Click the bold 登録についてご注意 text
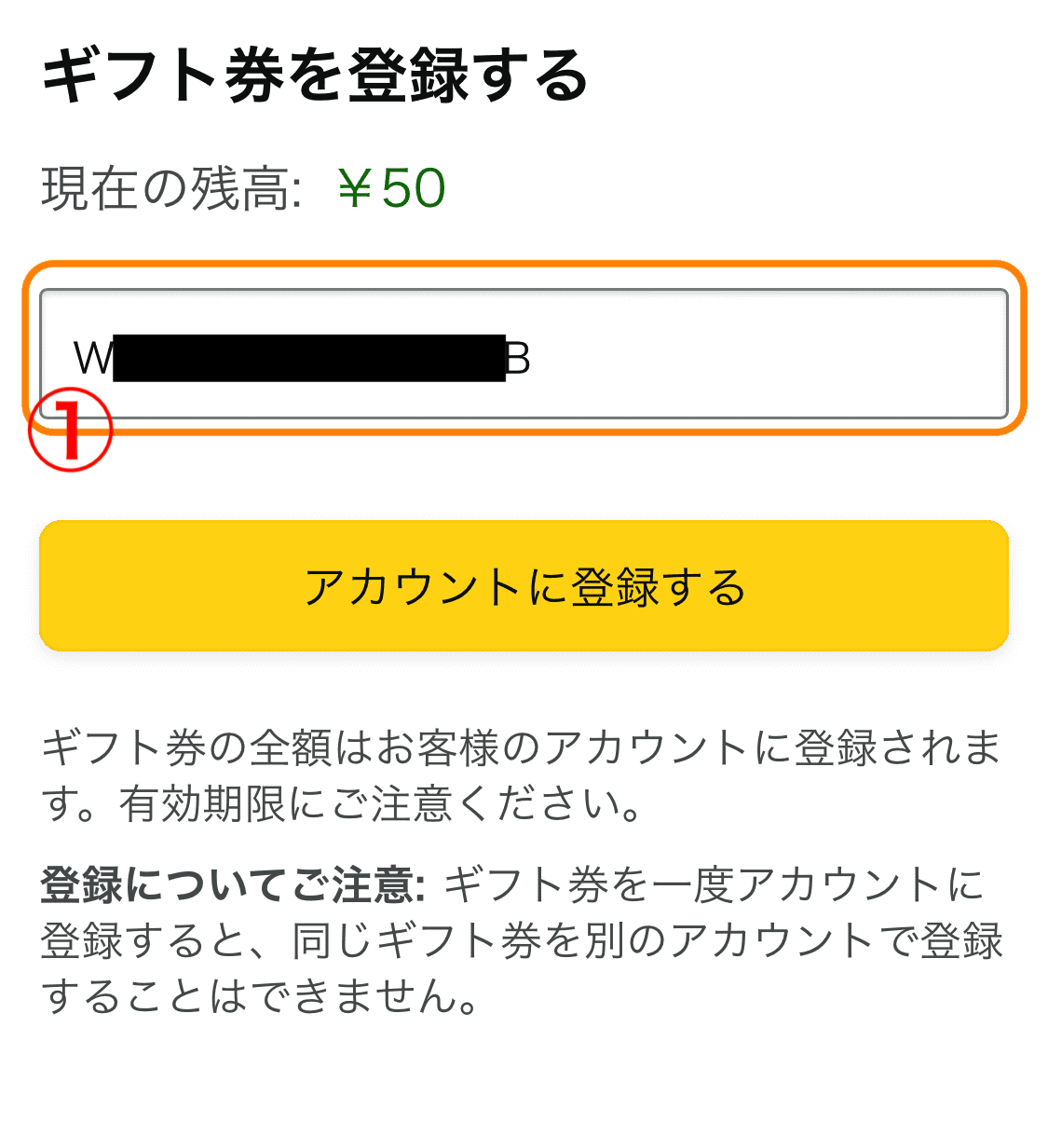 (x=233, y=884)
